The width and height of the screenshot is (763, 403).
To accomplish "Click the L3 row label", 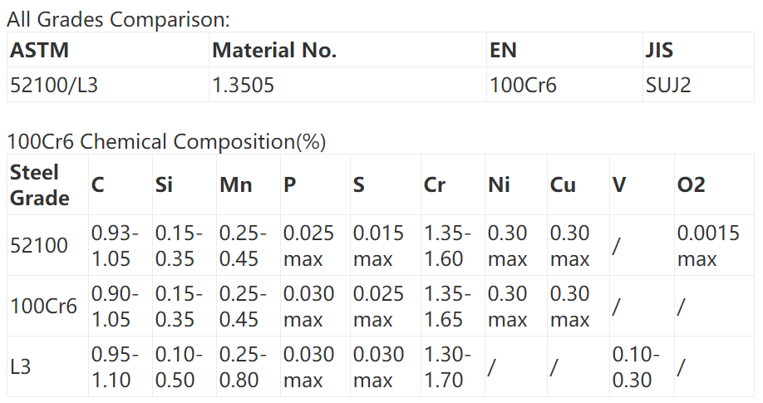I will click(x=21, y=366).
